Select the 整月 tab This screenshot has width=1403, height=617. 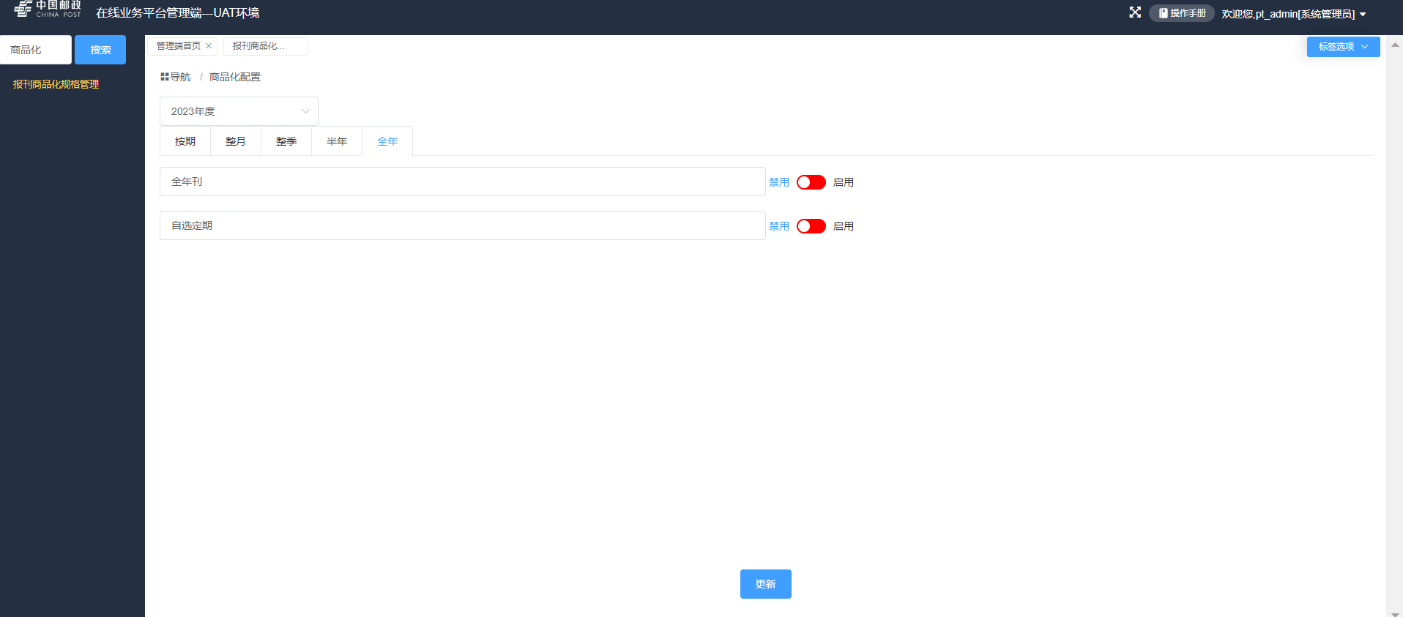point(236,141)
